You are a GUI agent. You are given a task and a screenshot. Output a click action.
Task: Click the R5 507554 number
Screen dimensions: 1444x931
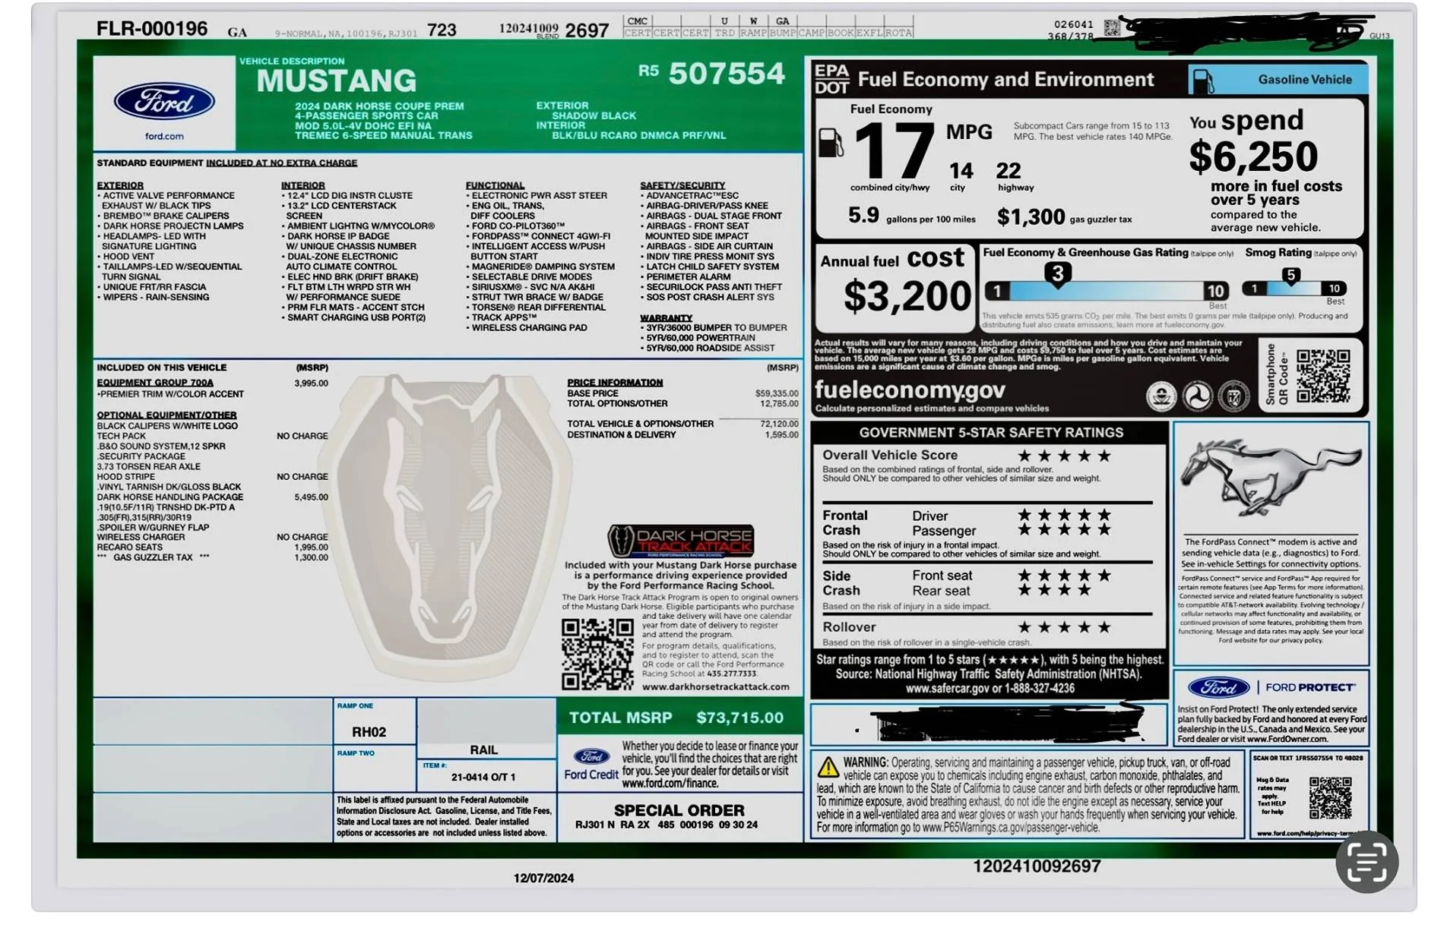pos(711,74)
